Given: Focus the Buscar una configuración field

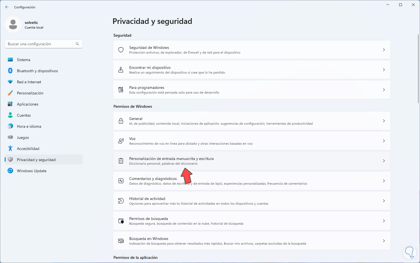Looking at the screenshot, I should (x=40, y=44).
